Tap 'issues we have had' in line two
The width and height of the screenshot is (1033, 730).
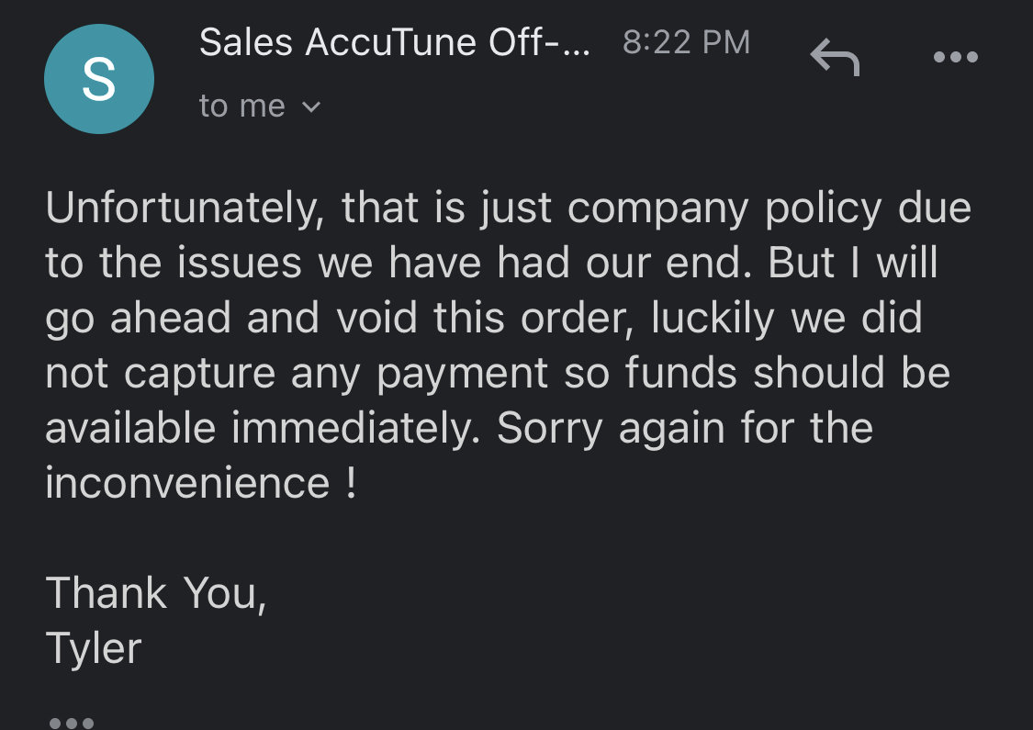coord(373,263)
